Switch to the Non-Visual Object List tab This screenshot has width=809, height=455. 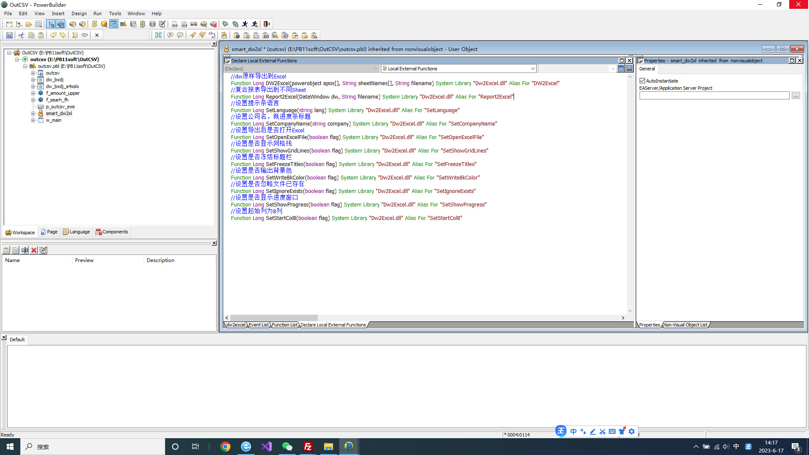[686, 325]
